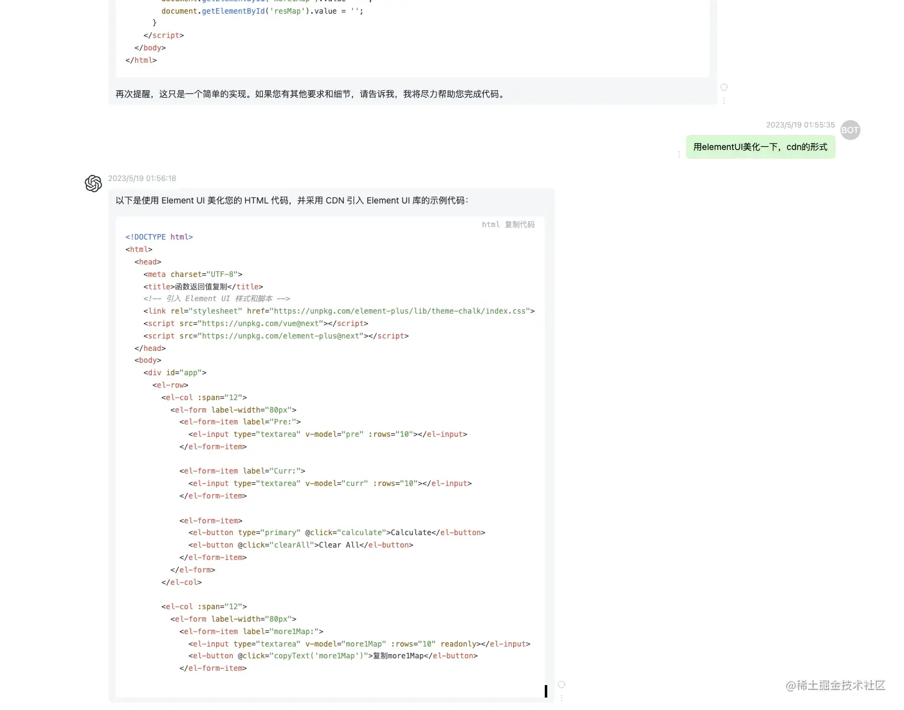Click the closing </body> line in the upper code block

150,48
